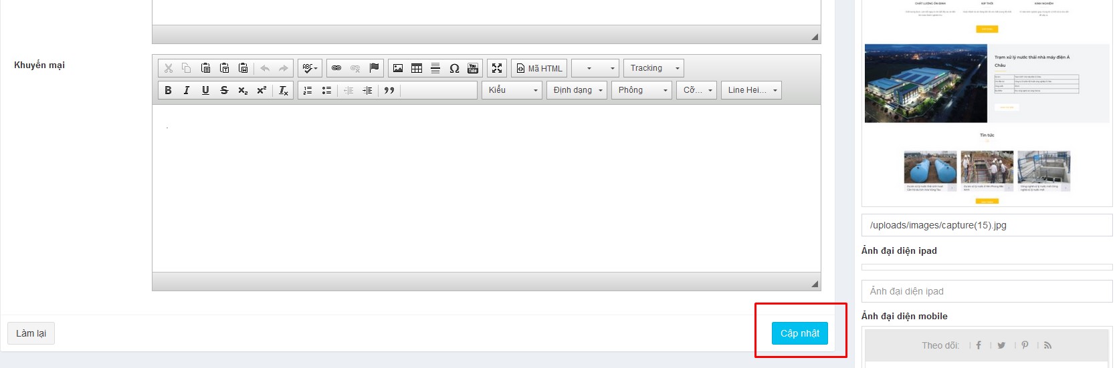The height and width of the screenshot is (368, 1119).
Task: Click the Cập nhật button
Action: [x=799, y=333]
